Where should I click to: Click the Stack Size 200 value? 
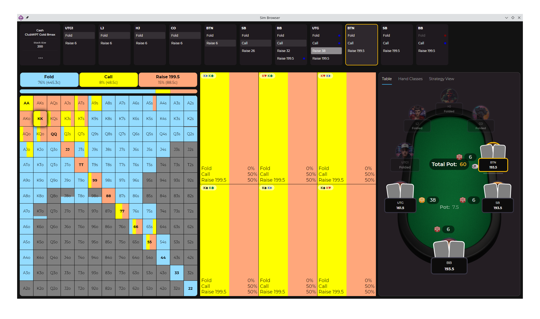tap(40, 46)
